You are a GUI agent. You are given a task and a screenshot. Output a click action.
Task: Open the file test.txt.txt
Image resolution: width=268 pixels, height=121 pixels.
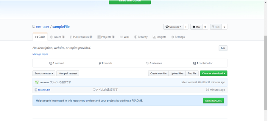[44, 90]
